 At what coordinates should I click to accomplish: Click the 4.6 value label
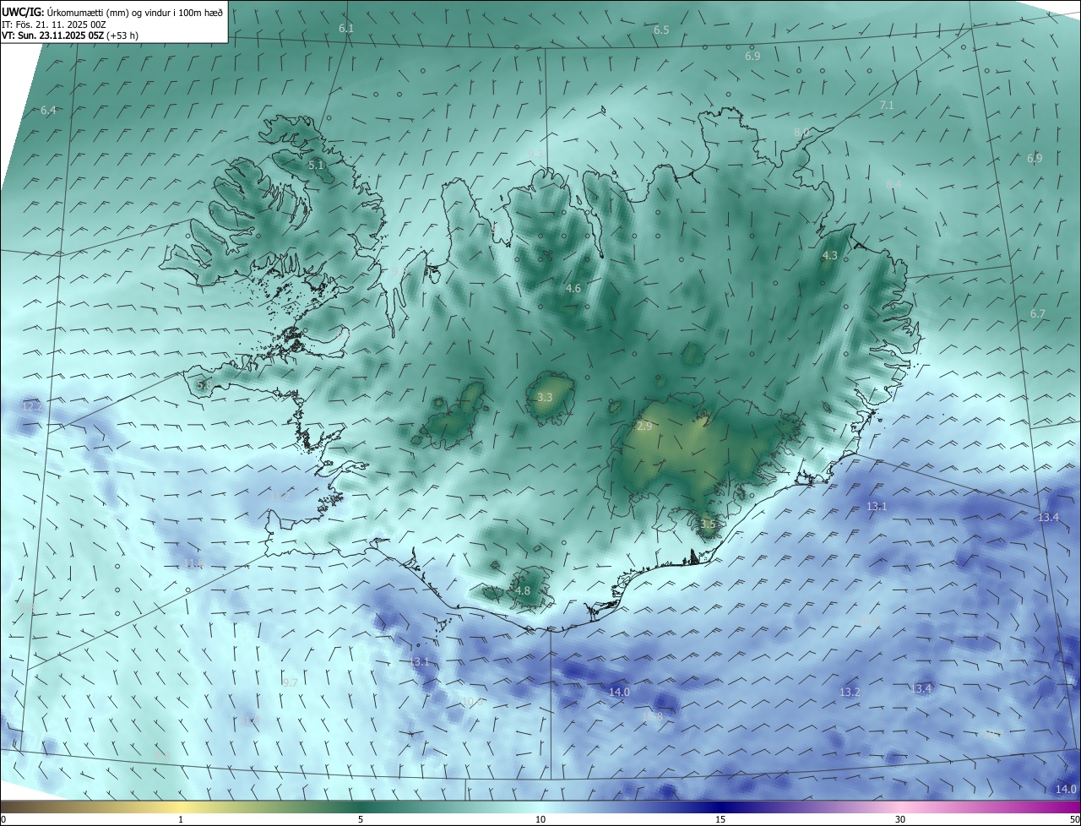tap(573, 289)
